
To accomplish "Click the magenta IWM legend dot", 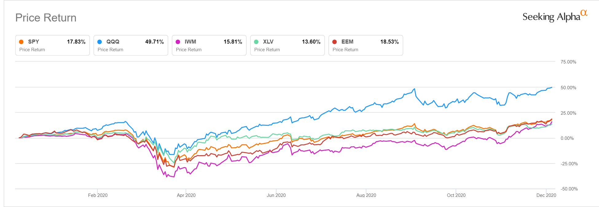I will (178, 42).
